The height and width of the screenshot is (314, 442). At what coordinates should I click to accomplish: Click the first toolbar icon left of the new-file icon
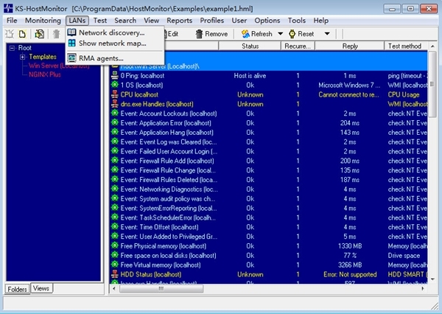[10, 34]
